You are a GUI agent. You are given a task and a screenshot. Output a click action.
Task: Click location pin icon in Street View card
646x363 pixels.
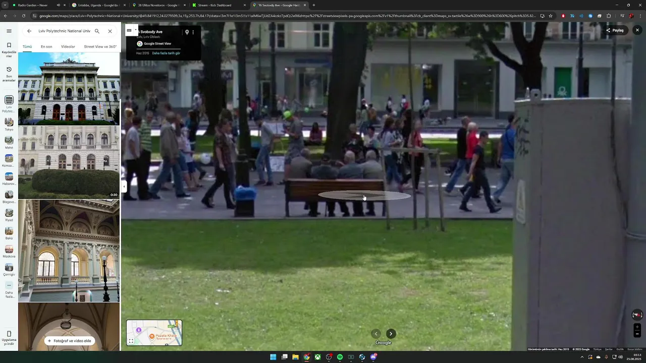187,32
